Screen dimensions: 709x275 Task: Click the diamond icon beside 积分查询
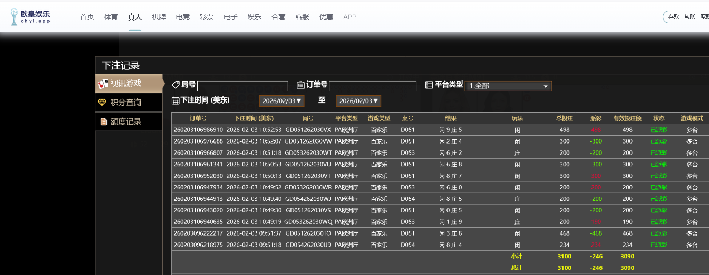tap(102, 103)
